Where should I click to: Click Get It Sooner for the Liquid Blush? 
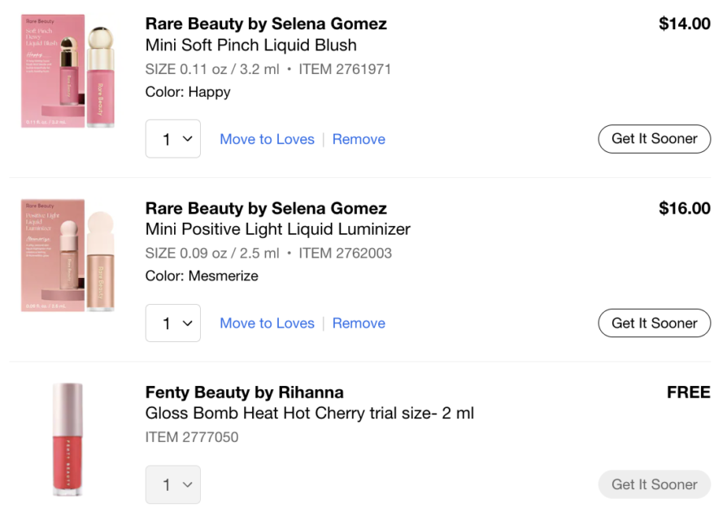point(654,139)
